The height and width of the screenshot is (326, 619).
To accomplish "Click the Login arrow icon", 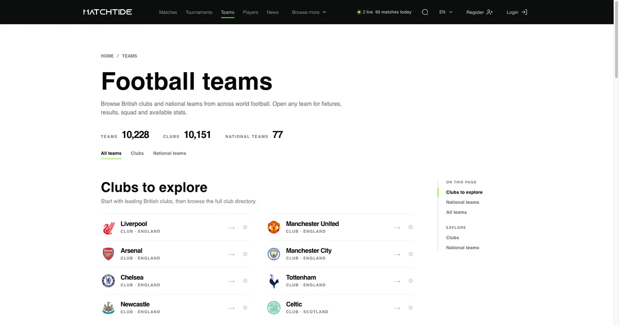I will point(524,12).
